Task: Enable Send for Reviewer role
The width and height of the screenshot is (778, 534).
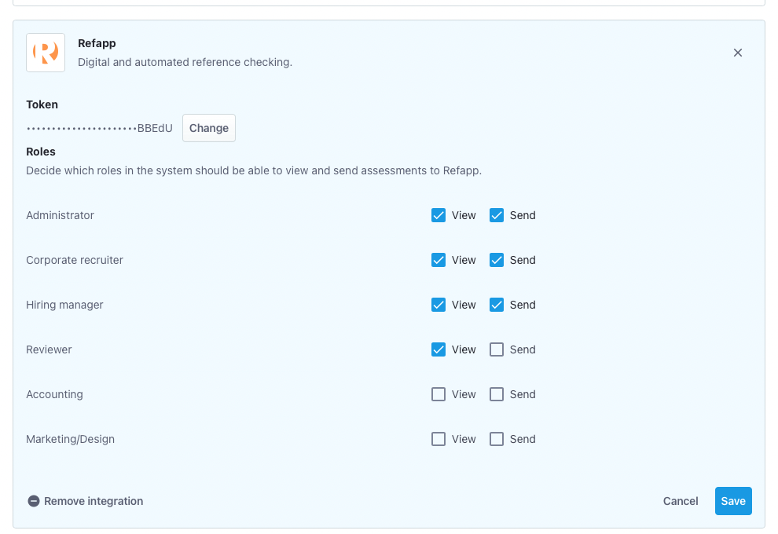Action: (497, 349)
